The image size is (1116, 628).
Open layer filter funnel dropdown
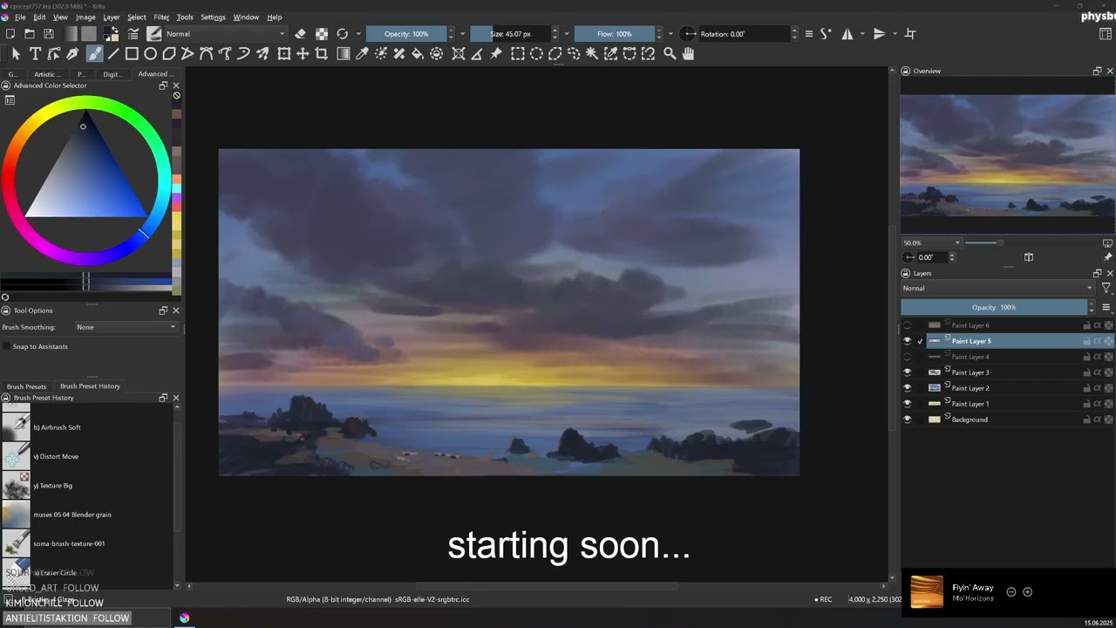[x=1106, y=288]
